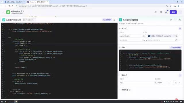Open workflow history clock icon
Screen dimensions: 184x103
(x=161, y=12)
